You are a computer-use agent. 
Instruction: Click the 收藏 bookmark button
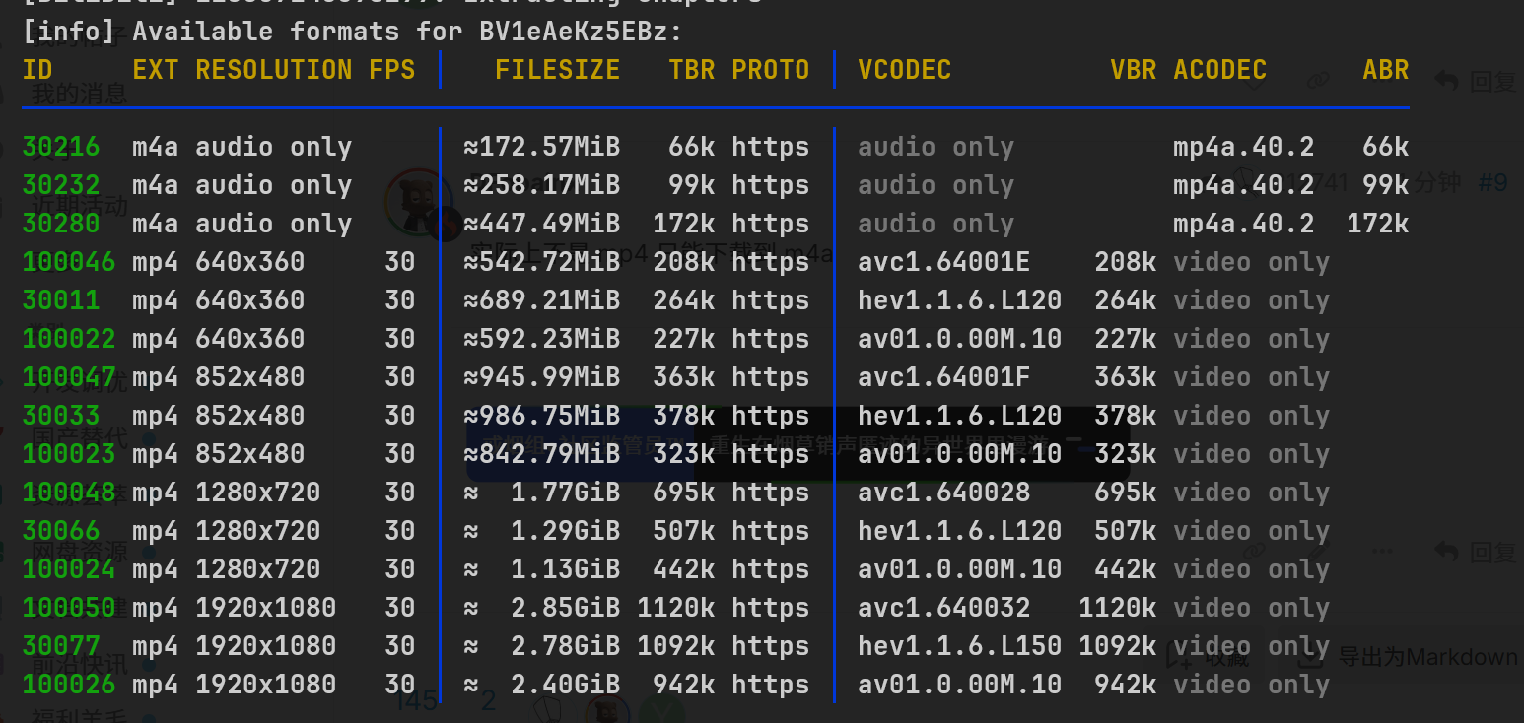coord(1210,656)
